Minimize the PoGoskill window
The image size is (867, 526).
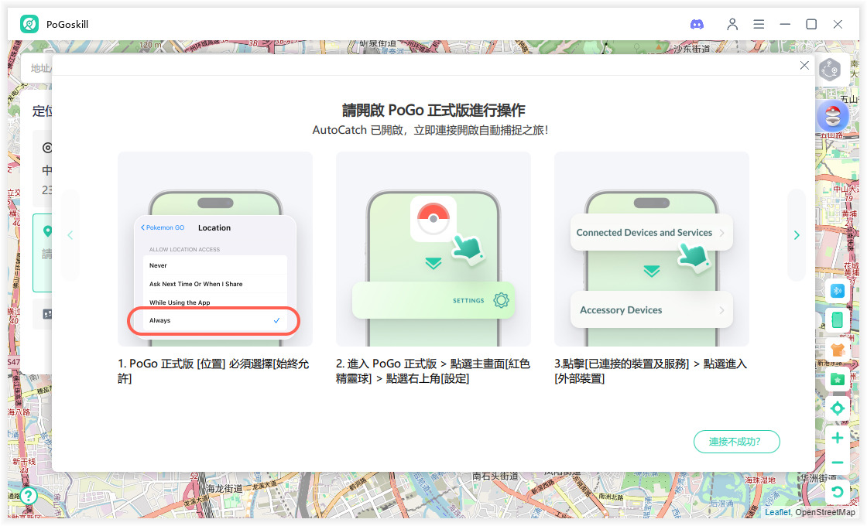tap(785, 24)
